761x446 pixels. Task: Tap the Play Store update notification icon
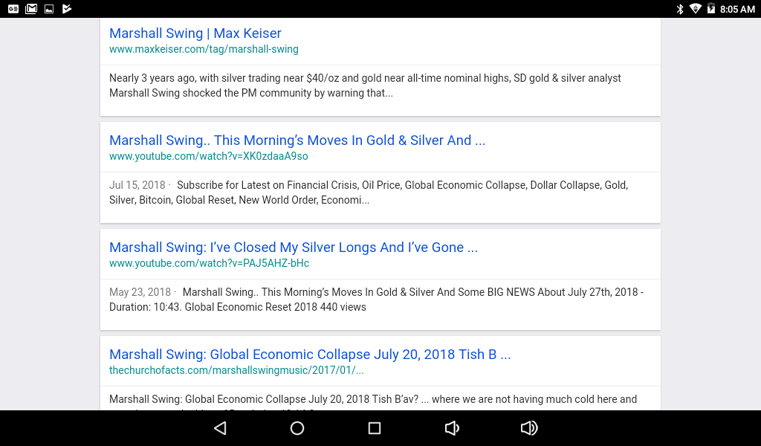click(67, 9)
